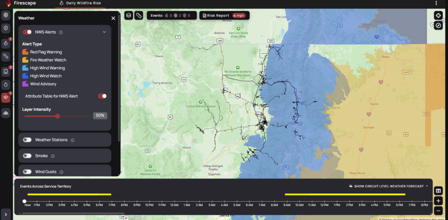Open the wind weather sidebar icon
This screenshot has width=448, height=220.
tap(6, 98)
